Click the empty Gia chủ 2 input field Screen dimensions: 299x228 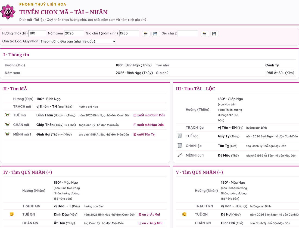[x=188, y=33]
